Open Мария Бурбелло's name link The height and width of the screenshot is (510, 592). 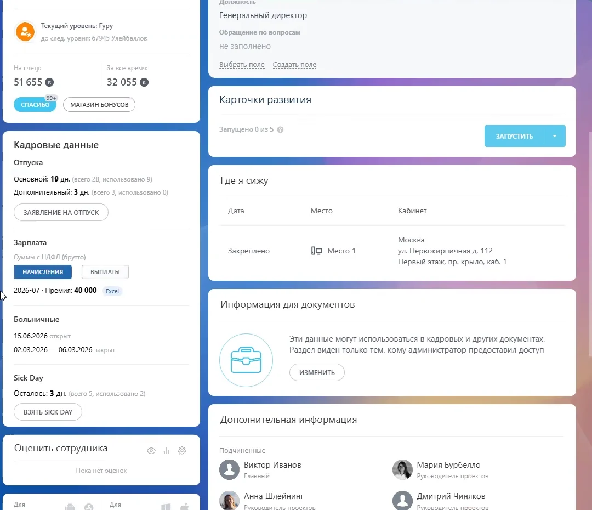tap(448, 465)
